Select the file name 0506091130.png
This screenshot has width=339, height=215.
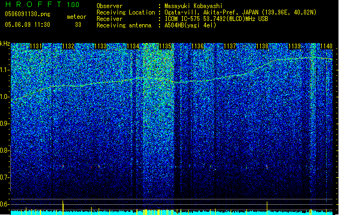coord(27,14)
